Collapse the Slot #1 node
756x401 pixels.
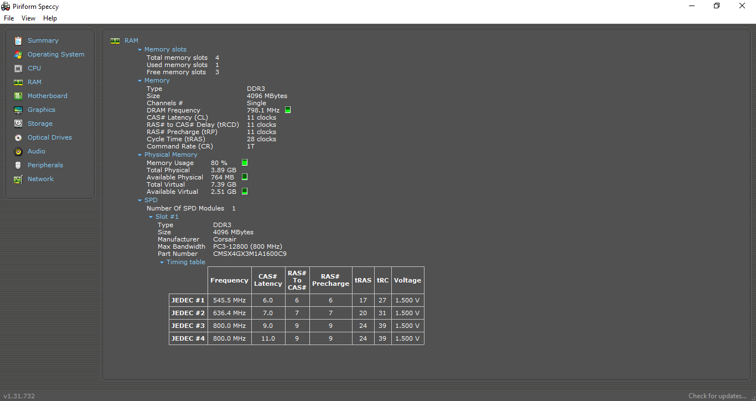[x=151, y=217]
